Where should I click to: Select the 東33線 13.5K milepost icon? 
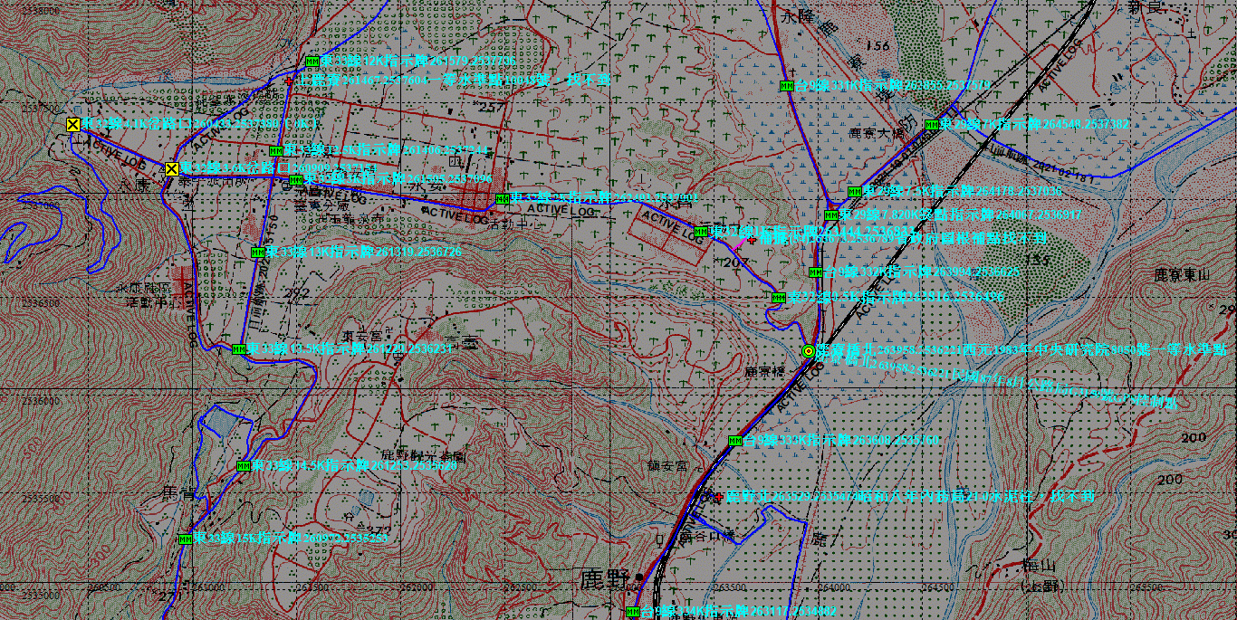[239, 348]
